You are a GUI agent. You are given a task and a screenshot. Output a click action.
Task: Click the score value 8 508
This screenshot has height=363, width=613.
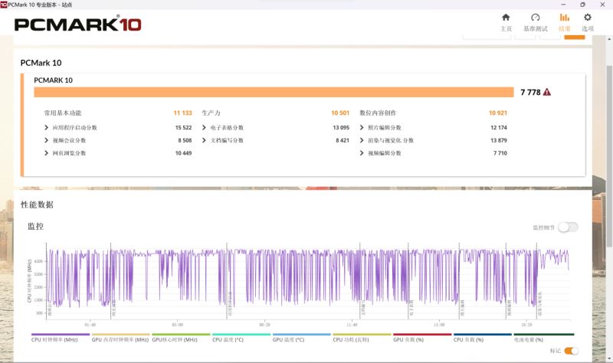point(185,140)
